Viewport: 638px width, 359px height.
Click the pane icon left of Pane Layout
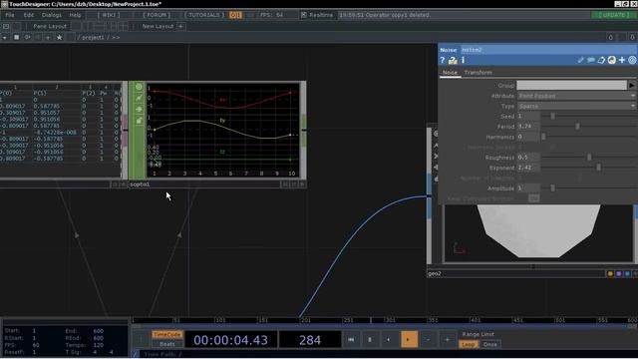(x=6, y=26)
